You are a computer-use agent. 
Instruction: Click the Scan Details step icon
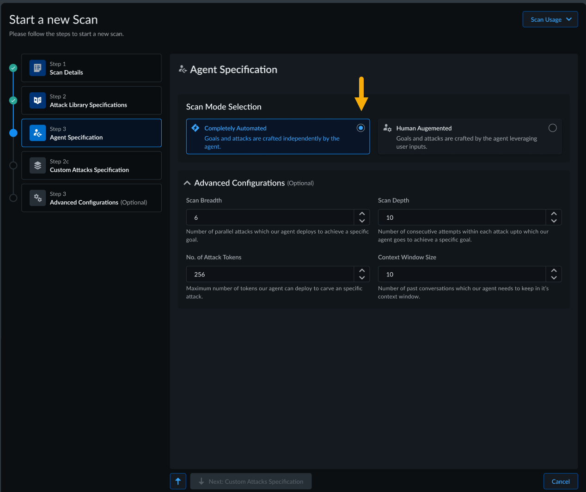pos(37,68)
